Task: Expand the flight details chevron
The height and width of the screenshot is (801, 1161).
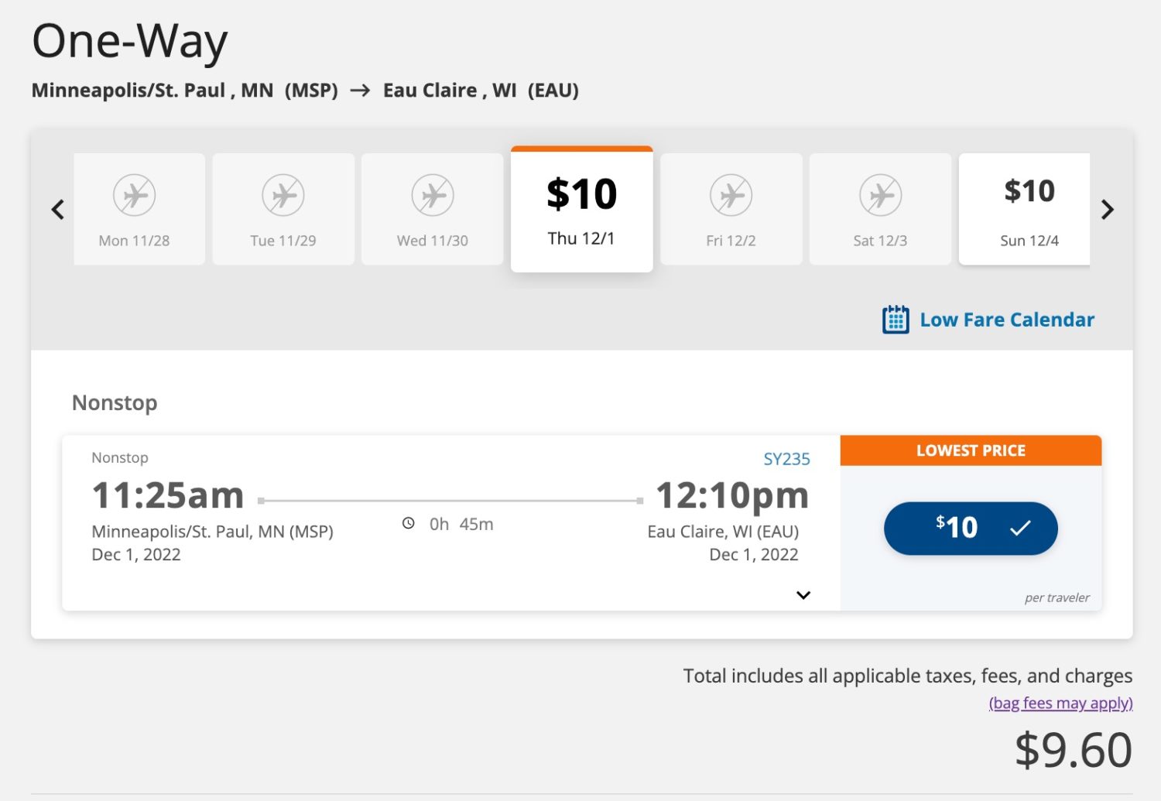Action: pos(803,594)
